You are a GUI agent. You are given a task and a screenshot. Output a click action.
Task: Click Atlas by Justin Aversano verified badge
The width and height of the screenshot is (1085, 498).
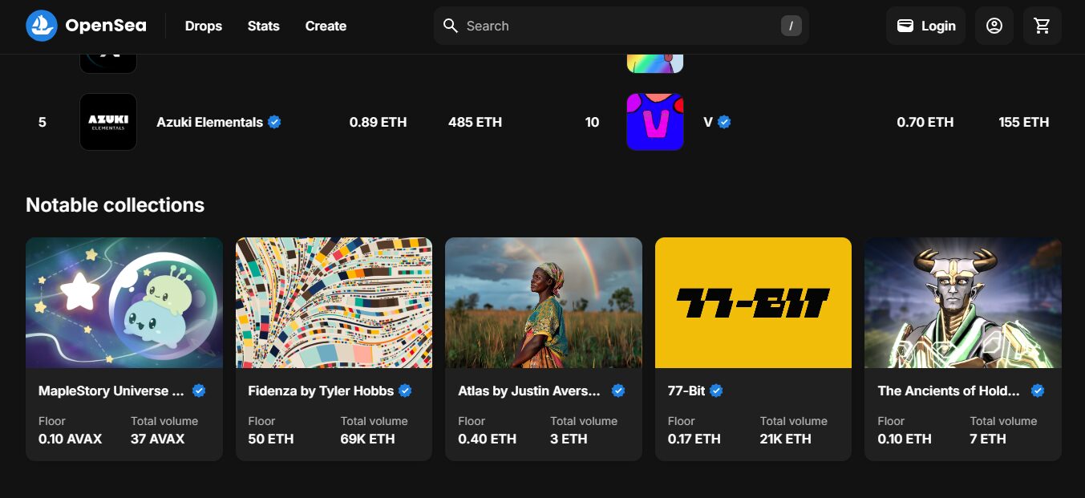[618, 391]
